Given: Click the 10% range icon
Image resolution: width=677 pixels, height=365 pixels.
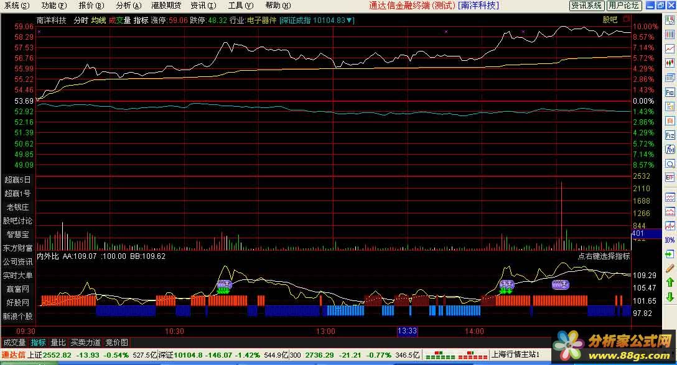Looking at the screenshot, I should (670, 240).
